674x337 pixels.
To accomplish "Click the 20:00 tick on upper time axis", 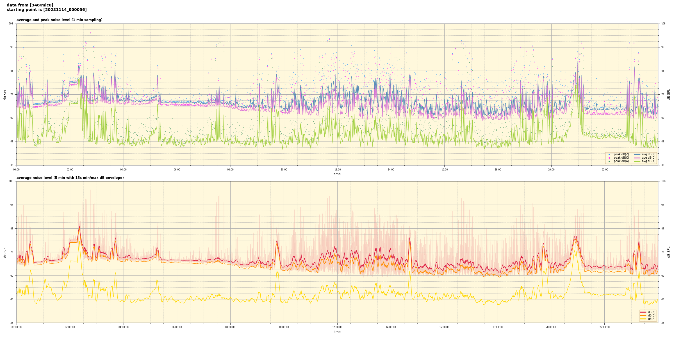I will pyautogui.click(x=551, y=170).
